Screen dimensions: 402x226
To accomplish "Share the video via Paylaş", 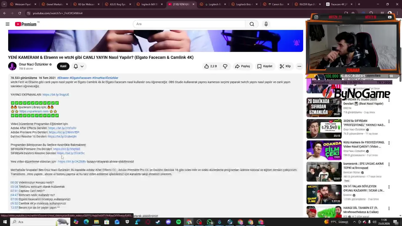I will click(x=242, y=66).
